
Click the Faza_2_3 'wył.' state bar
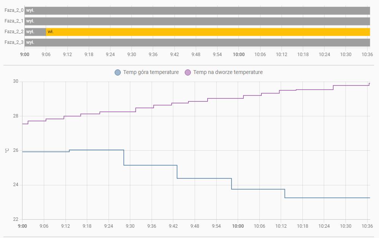pyautogui.click(x=197, y=43)
